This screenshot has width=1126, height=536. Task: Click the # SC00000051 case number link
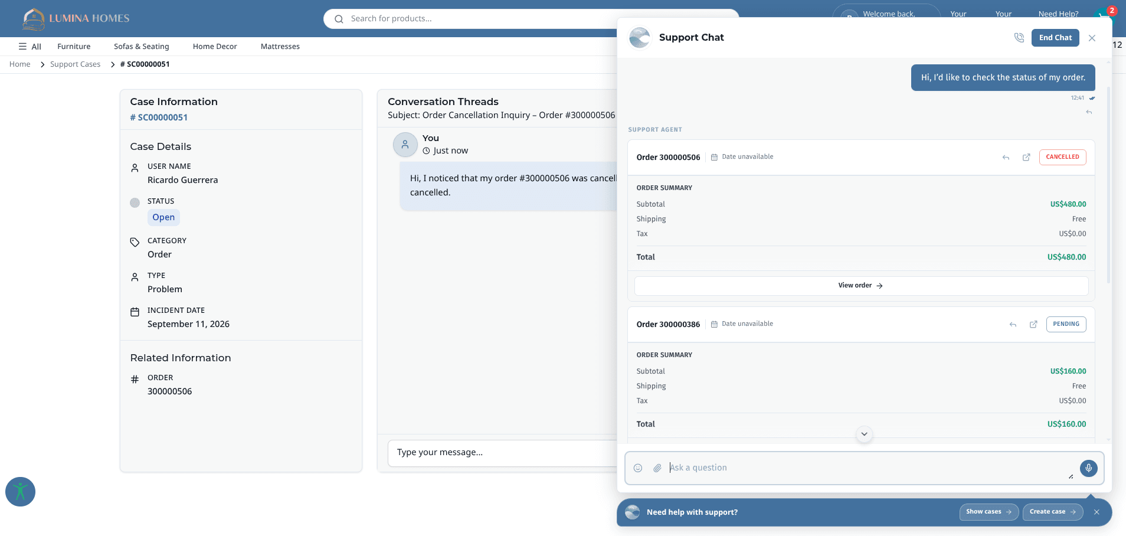tap(159, 117)
